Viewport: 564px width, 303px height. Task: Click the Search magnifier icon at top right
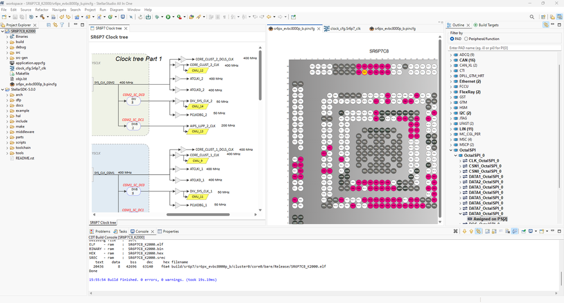(532, 17)
